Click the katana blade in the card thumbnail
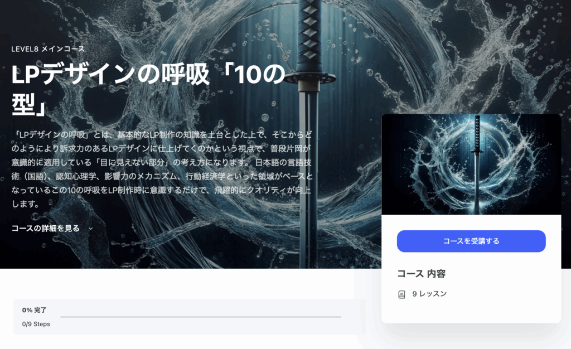This screenshot has height=349, width=571. (x=476, y=182)
